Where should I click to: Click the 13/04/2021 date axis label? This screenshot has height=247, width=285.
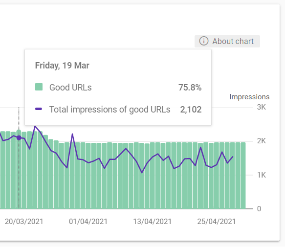point(153,222)
